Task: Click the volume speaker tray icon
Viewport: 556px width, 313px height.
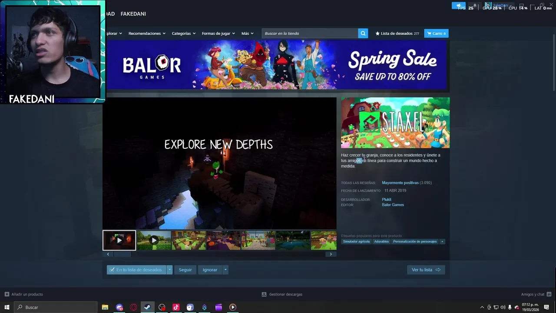Action: coord(503,307)
